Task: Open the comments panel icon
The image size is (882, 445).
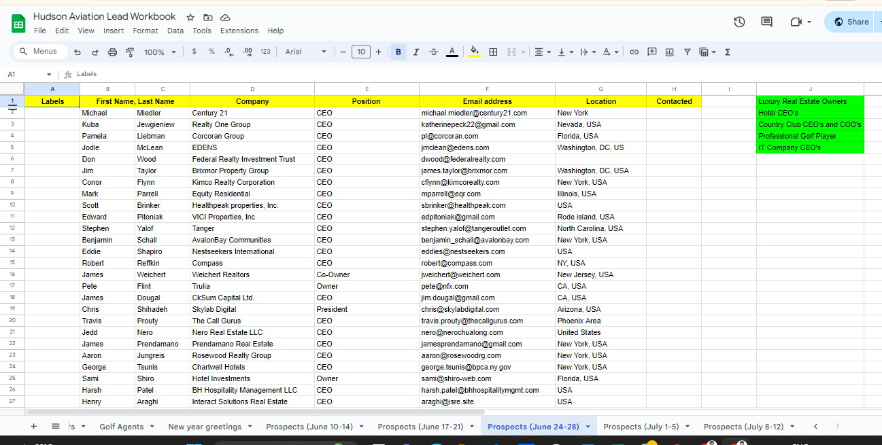Action: click(x=766, y=22)
